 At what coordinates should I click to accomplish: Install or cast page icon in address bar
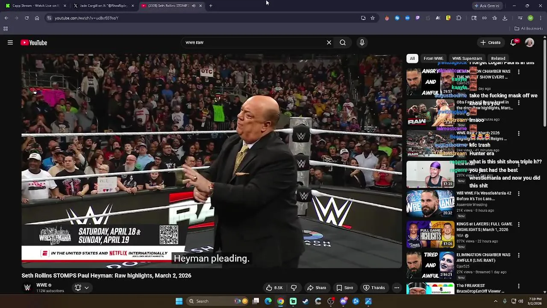pyautogui.click(x=363, y=18)
